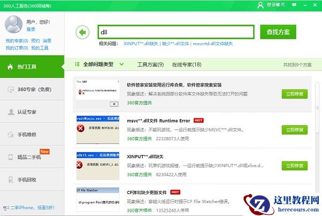The width and height of the screenshot is (322, 216).
Task: Click related question msvcrtd.dll文件缺失 link
Action: pyautogui.click(x=213, y=44)
